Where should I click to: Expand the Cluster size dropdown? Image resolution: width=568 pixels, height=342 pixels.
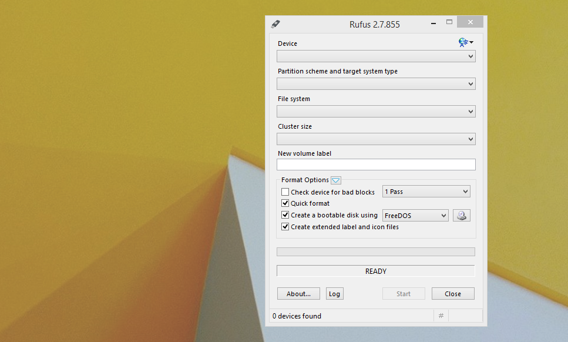(376, 139)
